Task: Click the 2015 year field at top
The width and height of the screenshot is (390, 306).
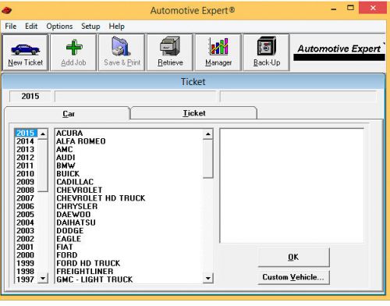Action: (x=30, y=96)
